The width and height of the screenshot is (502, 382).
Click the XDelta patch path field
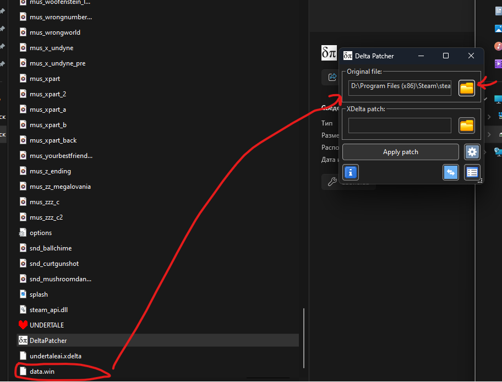tap(400, 125)
